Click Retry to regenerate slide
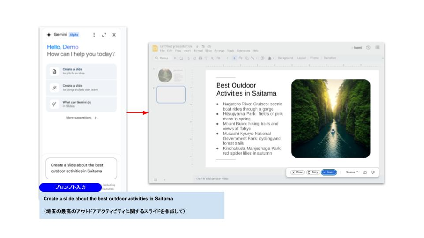Screen dimensions: 424x238 click(313, 172)
